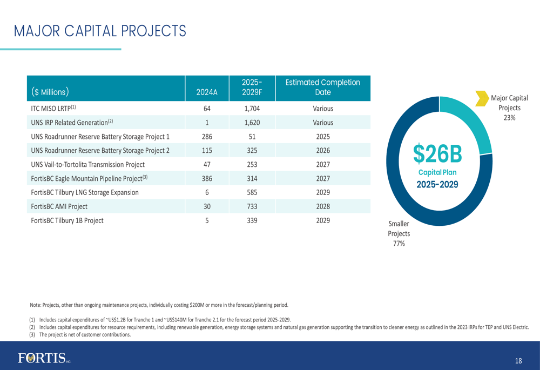540x370 pixels.
Task: Click the "Major Capital Projects 23%" chart label
Action: pyautogui.click(x=509, y=108)
